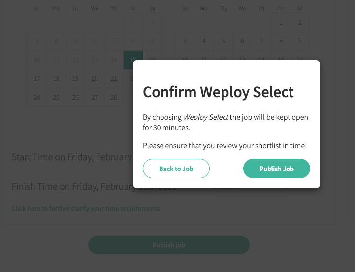The image size is (355, 272).
Task: Click day 27 in left calendar
Action: 95,98
